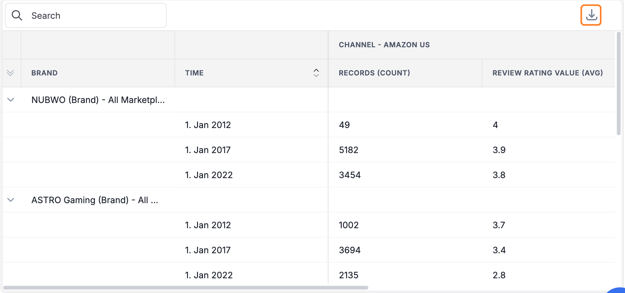Click NUBWO 1. Jan 2012 date cell
Screen dimensions: 625x293
[x=208, y=125]
